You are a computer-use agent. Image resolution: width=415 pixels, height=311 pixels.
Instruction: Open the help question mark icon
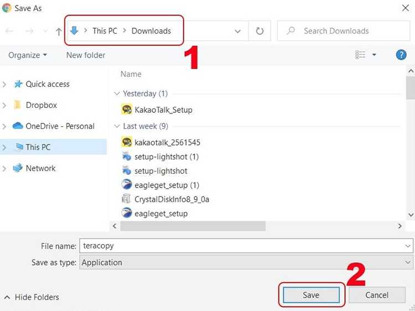click(x=401, y=55)
